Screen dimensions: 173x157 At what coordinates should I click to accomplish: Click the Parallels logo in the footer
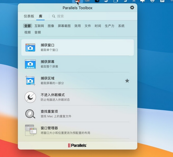[77, 145]
